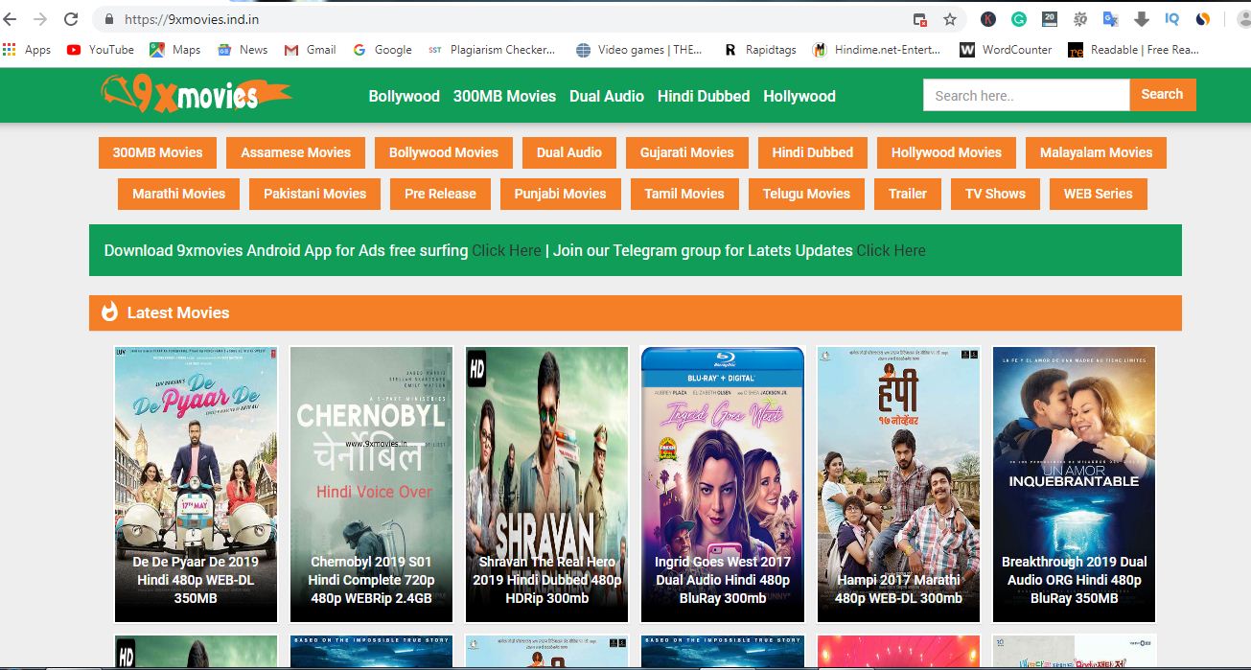The image size is (1251, 670).
Task: Select the Telugu Movies category button
Action: click(806, 194)
